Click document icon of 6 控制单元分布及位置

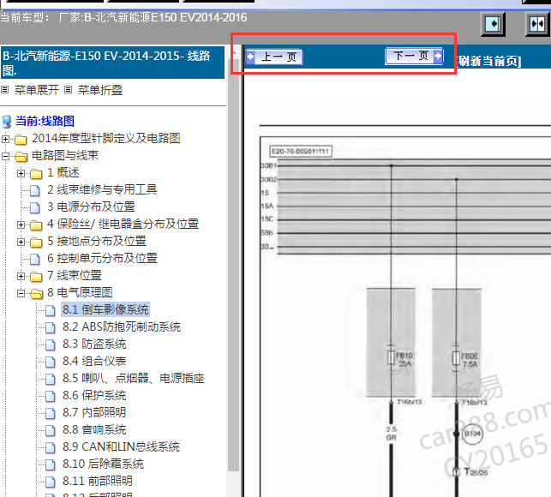tap(35, 259)
